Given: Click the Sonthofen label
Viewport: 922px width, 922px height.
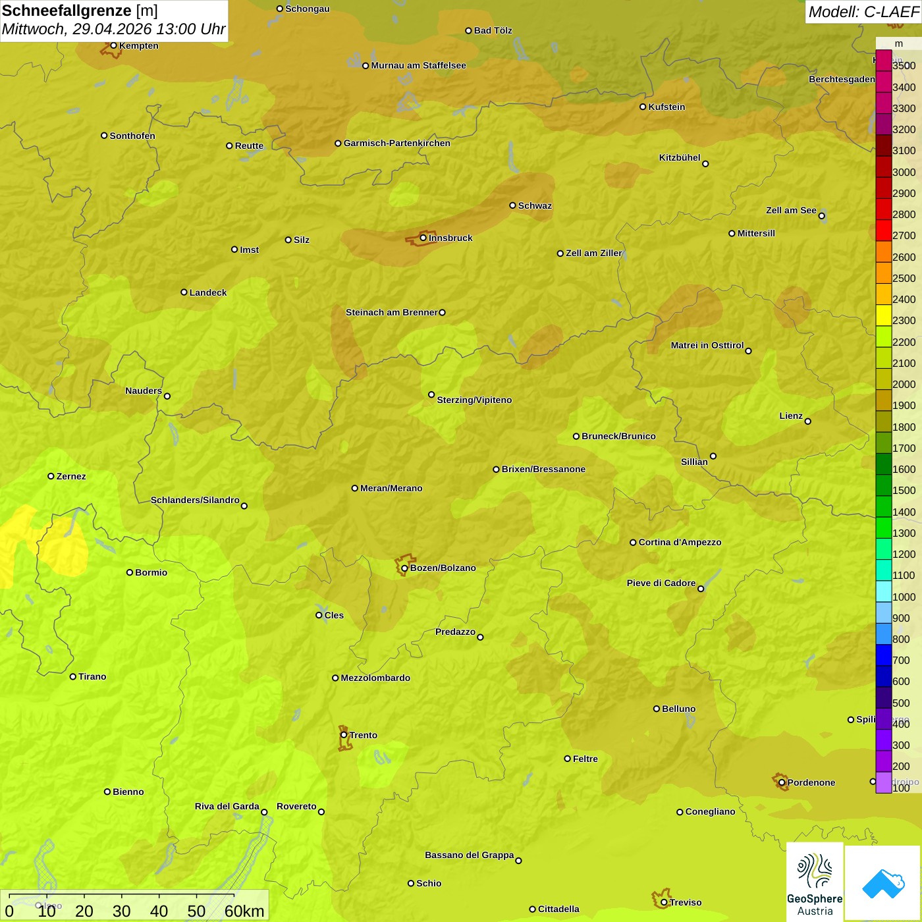Looking at the screenshot, I should (x=132, y=136).
